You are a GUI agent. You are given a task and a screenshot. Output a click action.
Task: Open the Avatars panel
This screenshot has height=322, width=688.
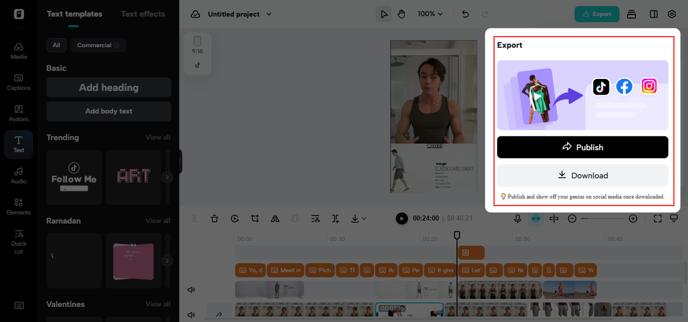coord(19,113)
